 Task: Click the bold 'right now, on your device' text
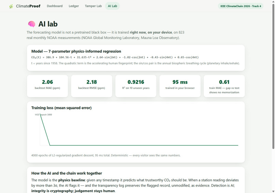point(151,32)
